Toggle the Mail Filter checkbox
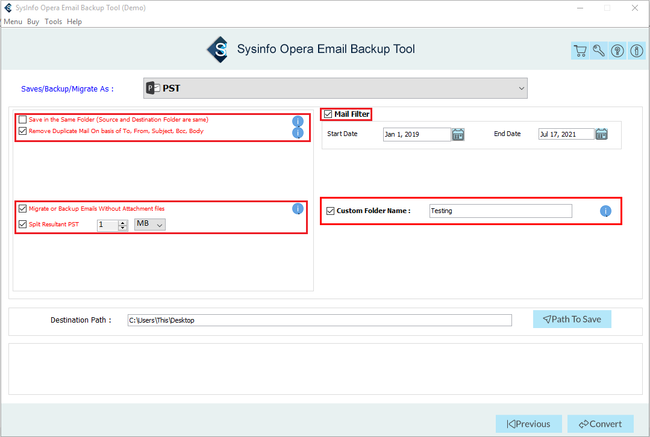The width and height of the screenshot is (650, 437). tap(328, 114)
